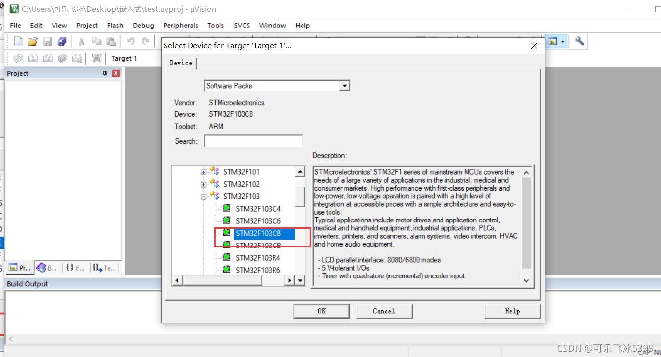Click the New file toolbar icon

[18, 42]
